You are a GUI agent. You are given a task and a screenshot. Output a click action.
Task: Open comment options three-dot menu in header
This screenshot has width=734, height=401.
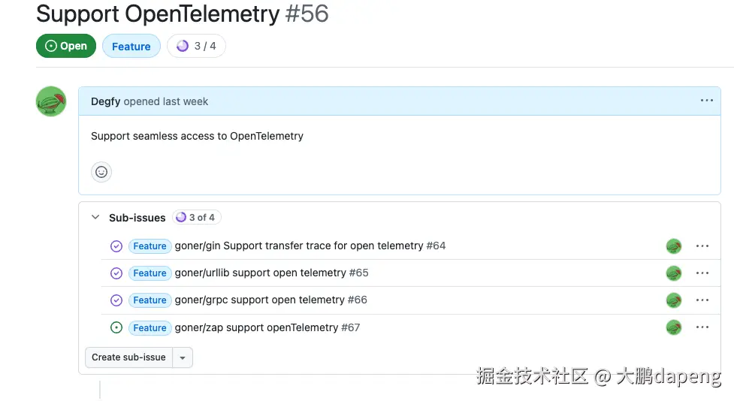tap(706, 101)
